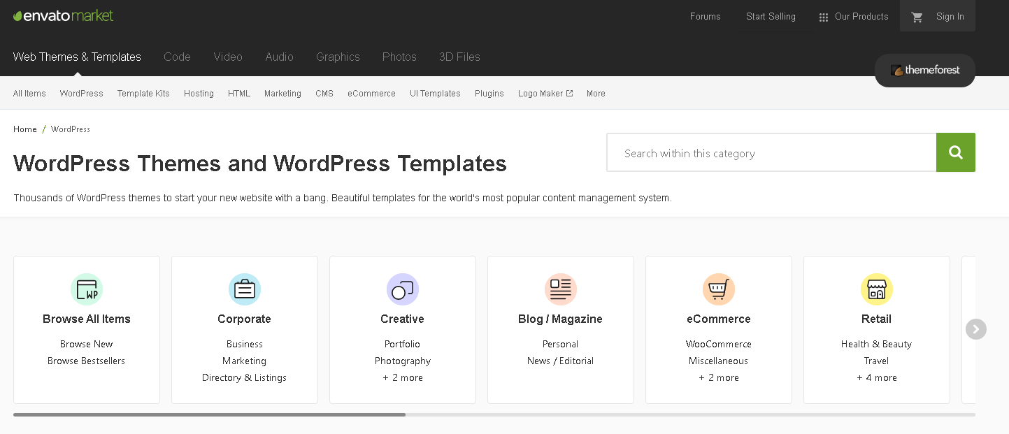This screenshot has height=434, width=1009.
Task: Click the Browse All Items heading
Action: [x=87, y=319]
